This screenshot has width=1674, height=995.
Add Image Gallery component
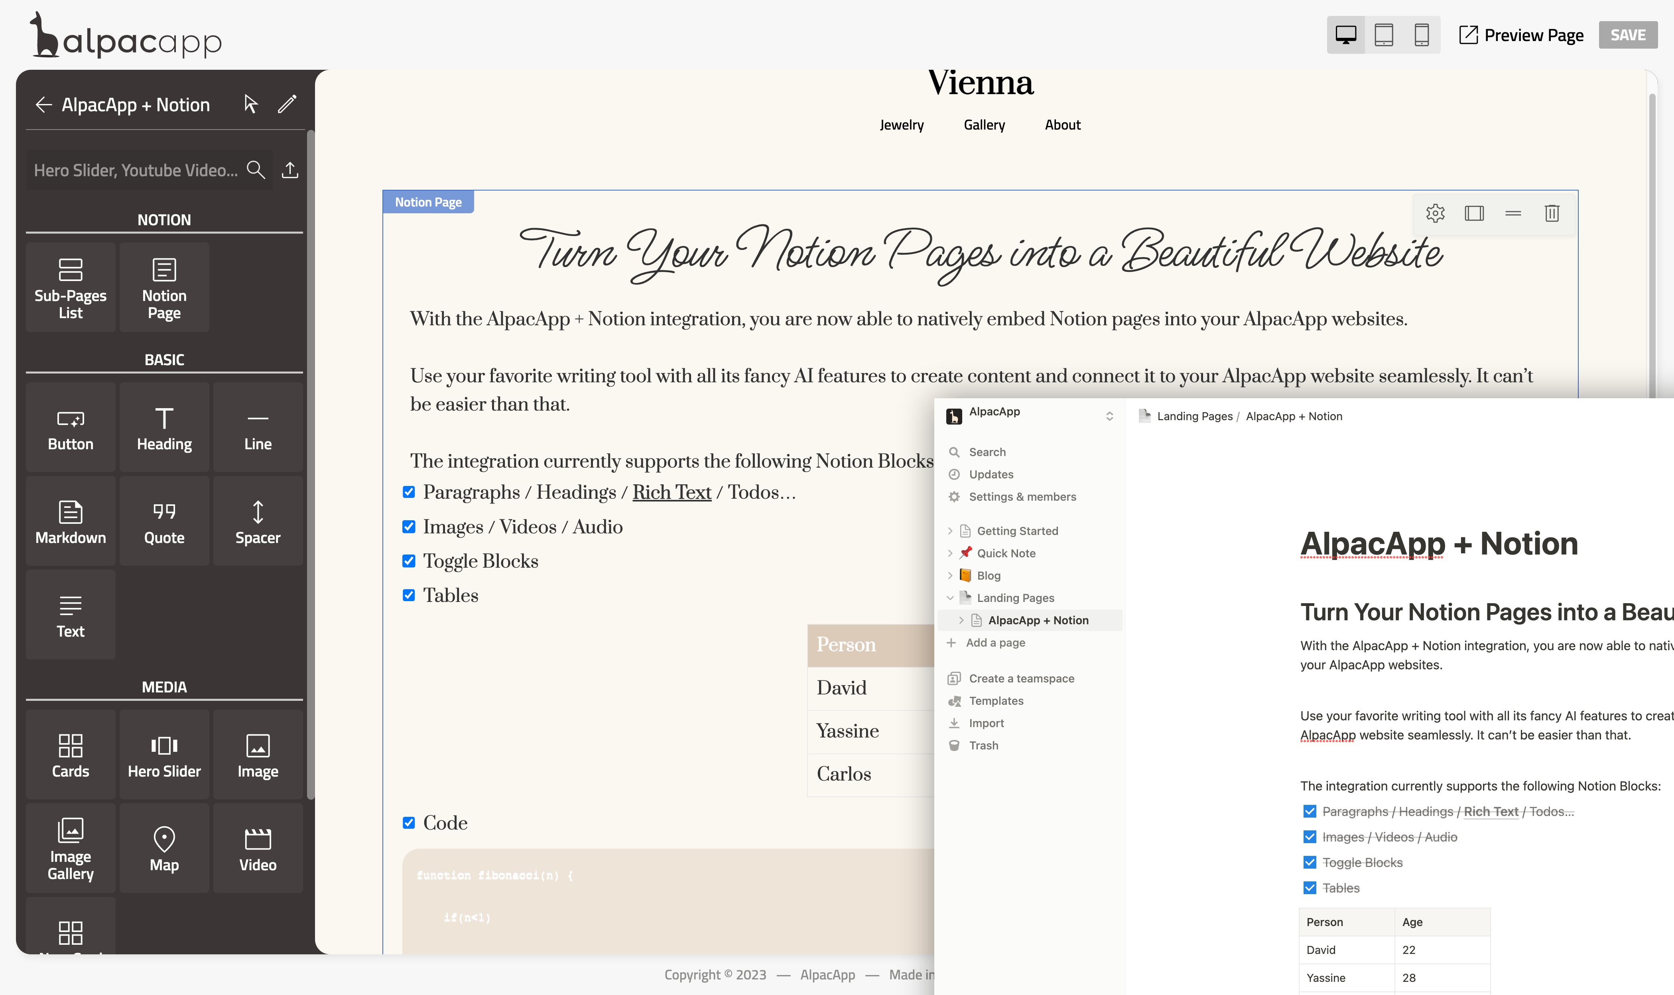[x=71, y=848]
